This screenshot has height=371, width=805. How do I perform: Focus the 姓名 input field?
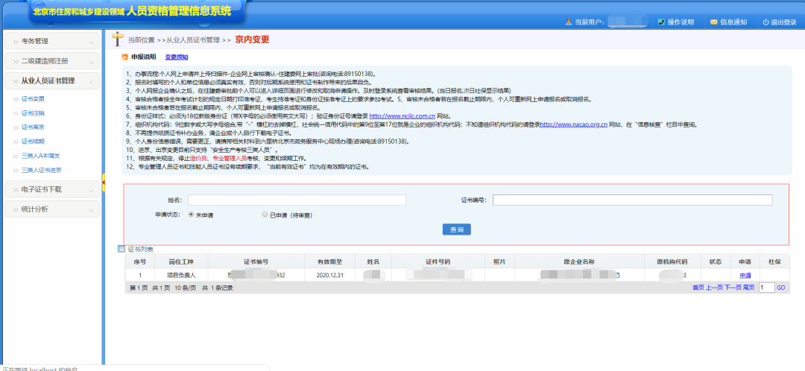tap(297, 200)
